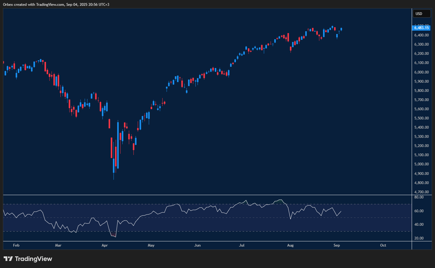Select the Sep label on the time axis
The image size is (435, 268).
click(337, 245)
